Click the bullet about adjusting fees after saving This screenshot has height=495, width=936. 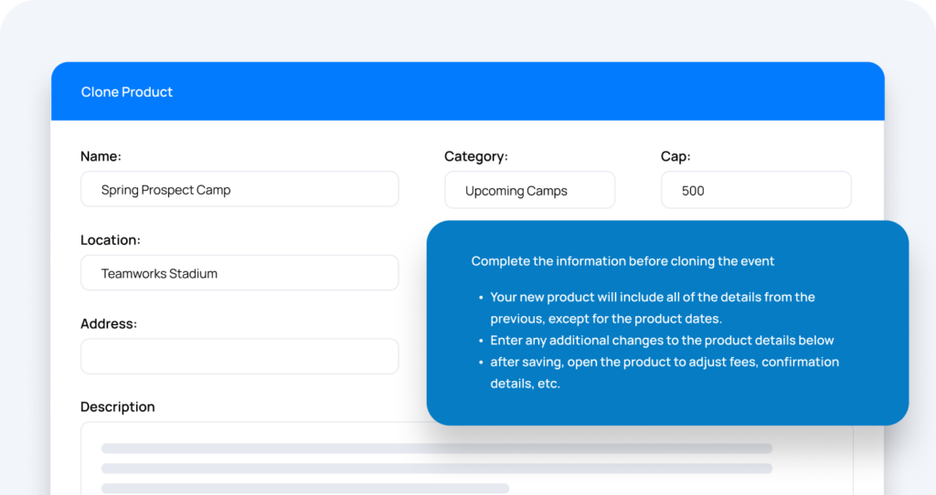665,372
